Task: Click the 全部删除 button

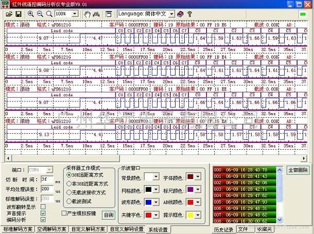Action: click(x=298, y=170)
